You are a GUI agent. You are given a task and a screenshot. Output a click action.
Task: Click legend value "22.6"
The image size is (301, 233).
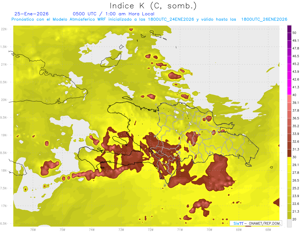pyautogui.click(x=295, y=204)
